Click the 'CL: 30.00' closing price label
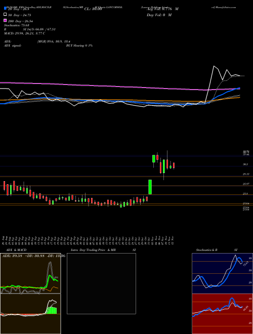This screenshot has width=253, height=334. (x=93, y=9)
